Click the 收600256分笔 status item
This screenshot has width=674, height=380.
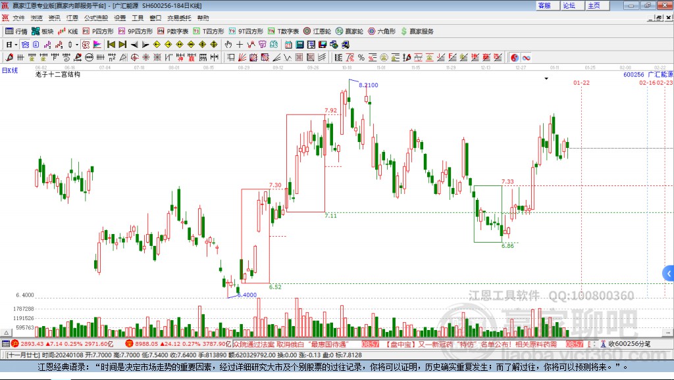(625, 343)
